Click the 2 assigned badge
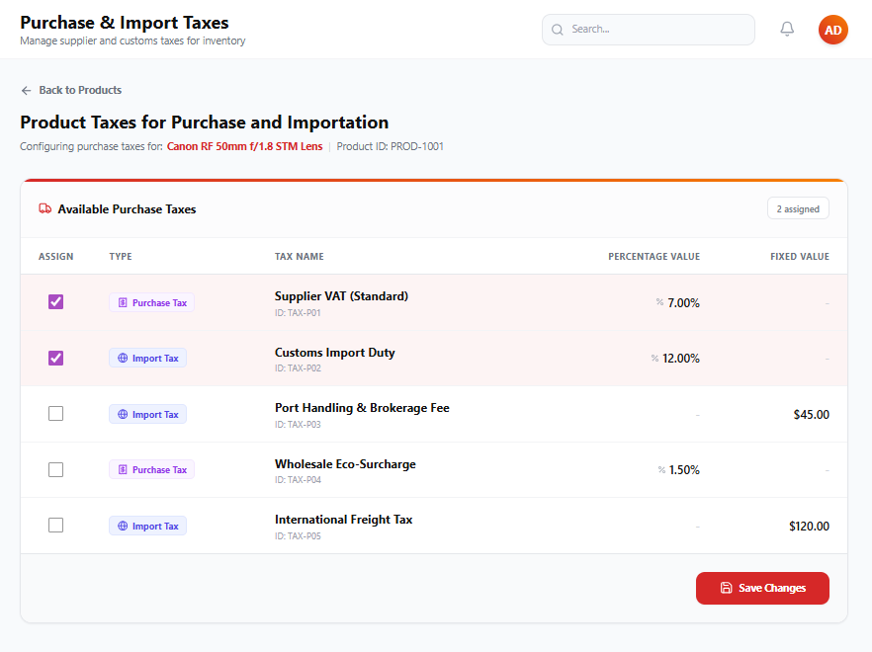 798,208
